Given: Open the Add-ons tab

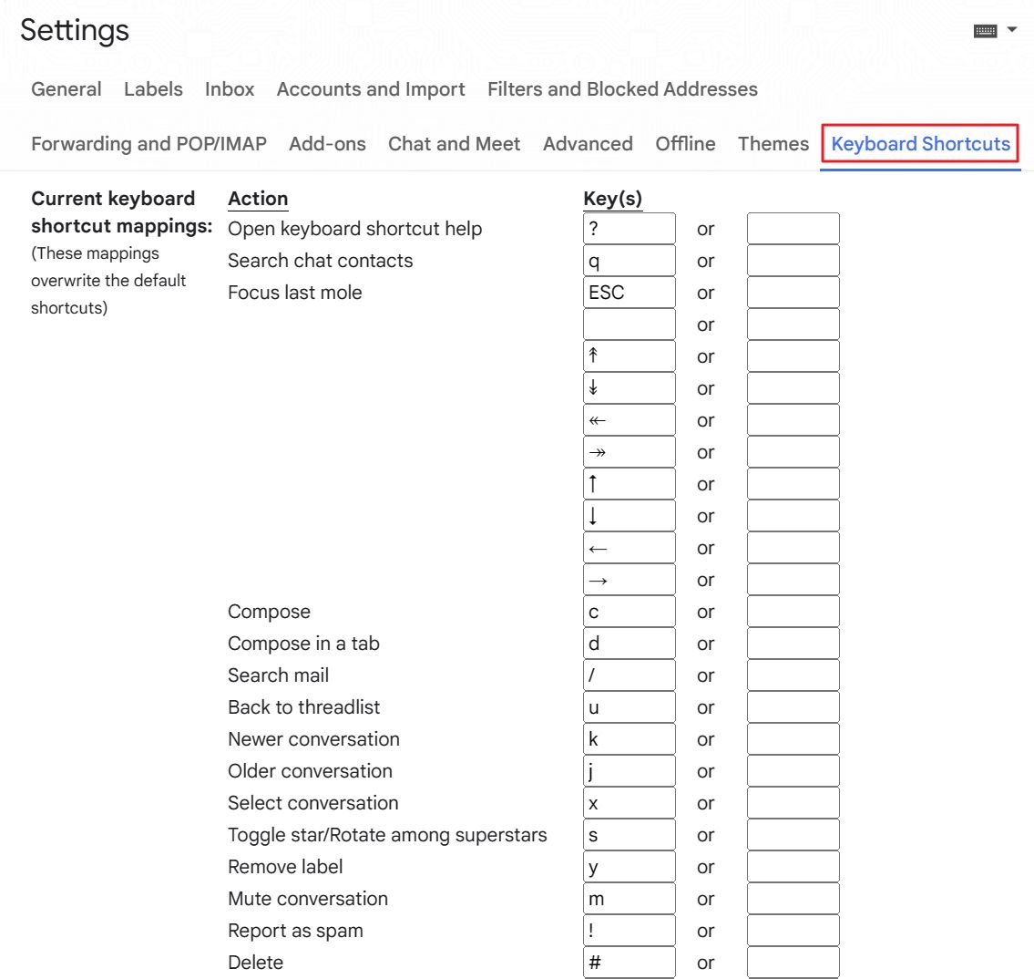Looking at the screenshot, I should [327, 144].
